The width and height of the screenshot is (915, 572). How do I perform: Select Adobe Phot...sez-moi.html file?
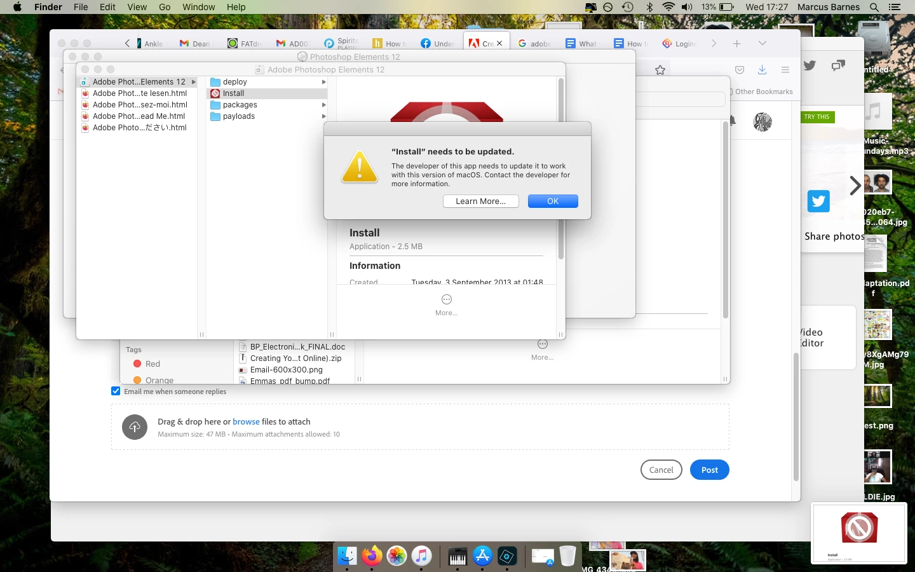pyautogui.click(x=139, y=105)
